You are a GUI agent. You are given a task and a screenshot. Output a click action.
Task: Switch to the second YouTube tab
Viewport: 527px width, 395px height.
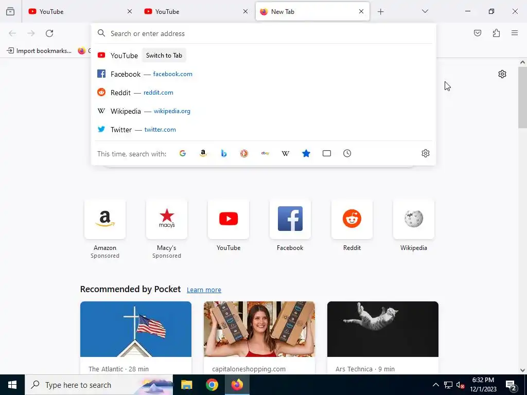(x=196, y=11)
